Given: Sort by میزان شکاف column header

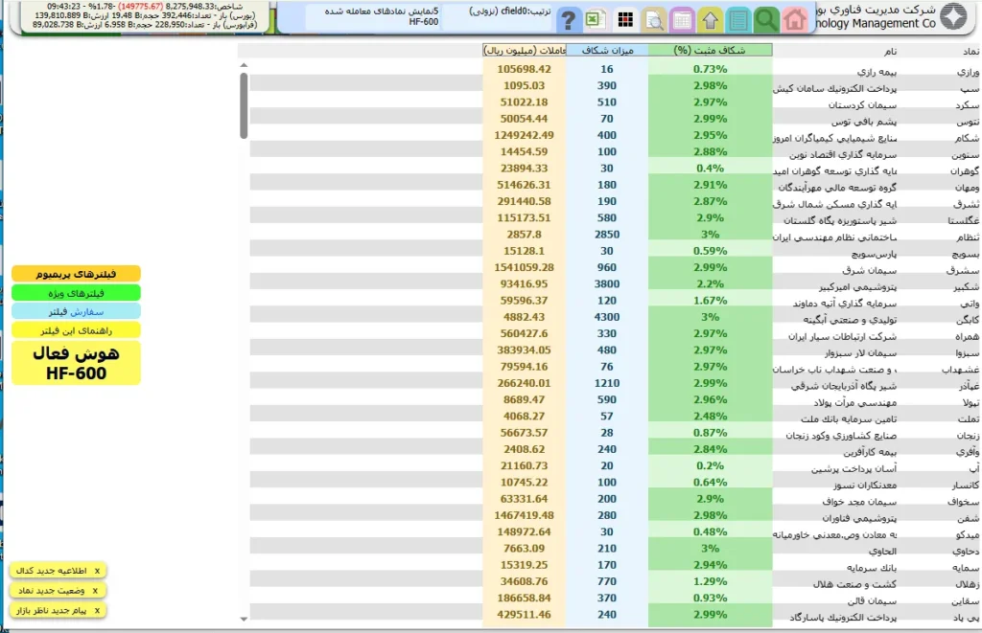Looking at the screenshot, I should (607, 50).
